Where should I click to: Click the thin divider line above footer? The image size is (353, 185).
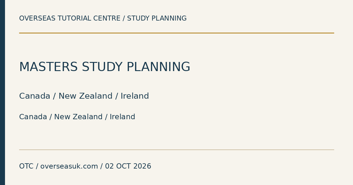pos(176,150)
